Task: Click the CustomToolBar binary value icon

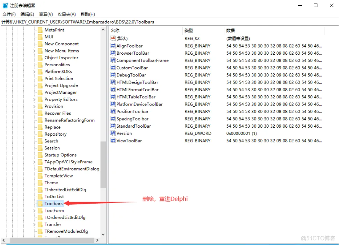Action: point(113,68)
